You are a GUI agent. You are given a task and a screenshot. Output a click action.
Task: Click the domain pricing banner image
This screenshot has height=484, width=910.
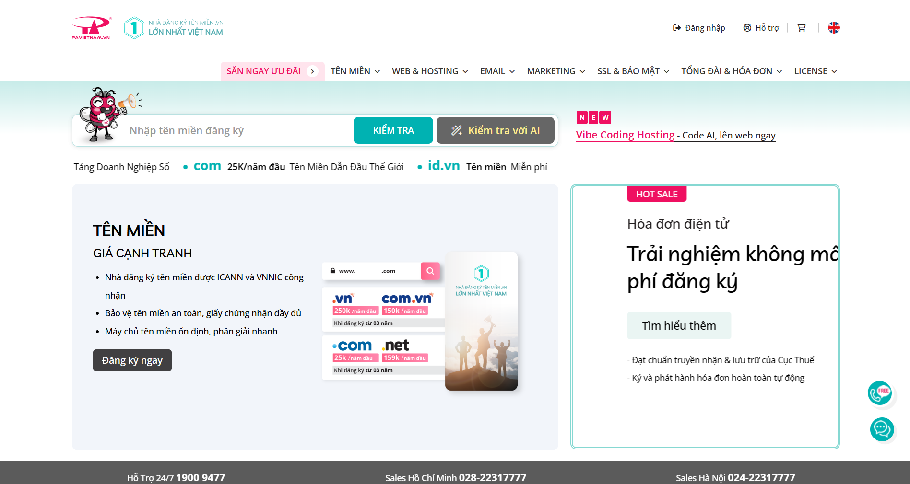pos(420,321)
